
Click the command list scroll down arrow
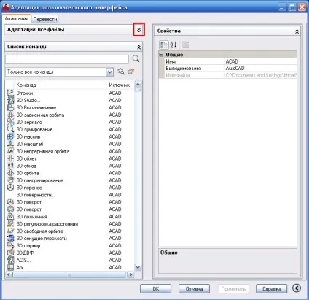coord(138,267)
